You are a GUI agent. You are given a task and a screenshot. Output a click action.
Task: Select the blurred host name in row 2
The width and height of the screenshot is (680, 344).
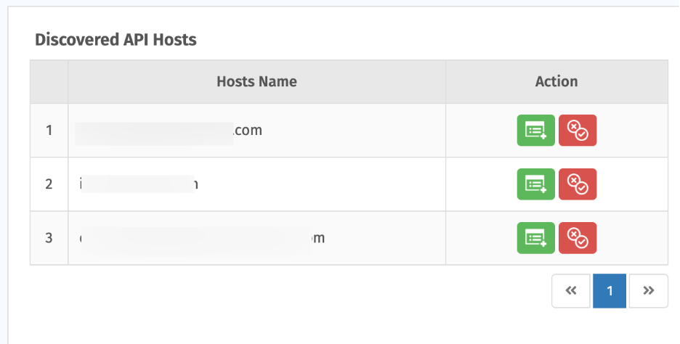(139, 184)
